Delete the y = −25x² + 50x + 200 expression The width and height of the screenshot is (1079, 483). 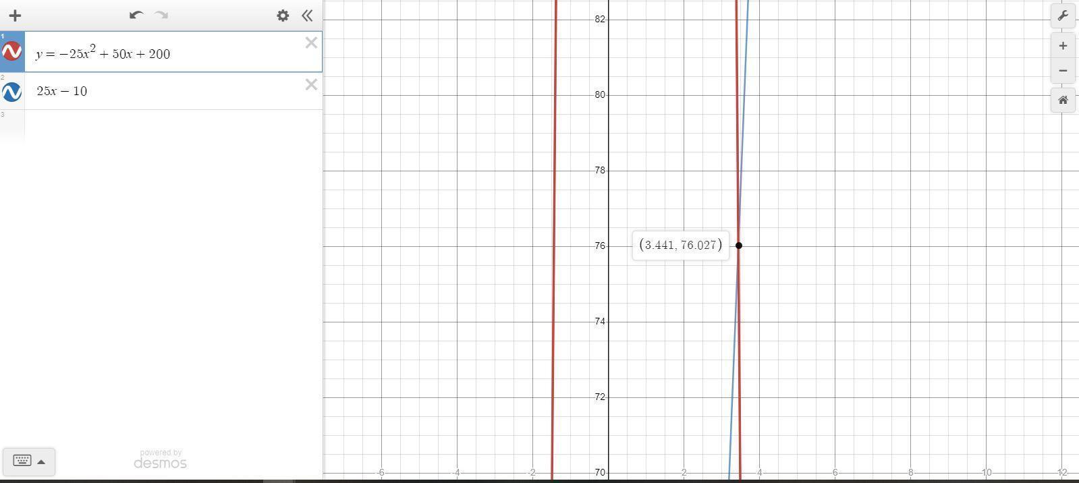coord(311,43)
